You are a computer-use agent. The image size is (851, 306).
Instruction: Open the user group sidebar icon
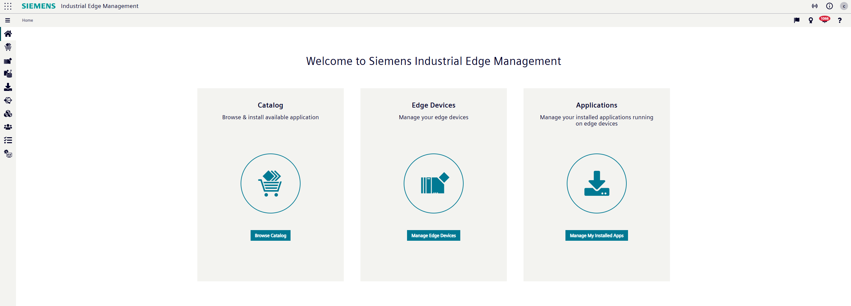8,127
